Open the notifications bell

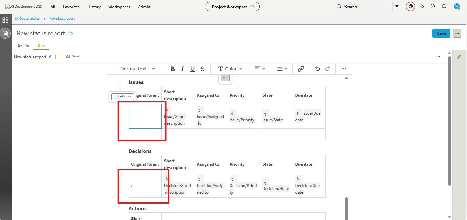pos(444,7)
